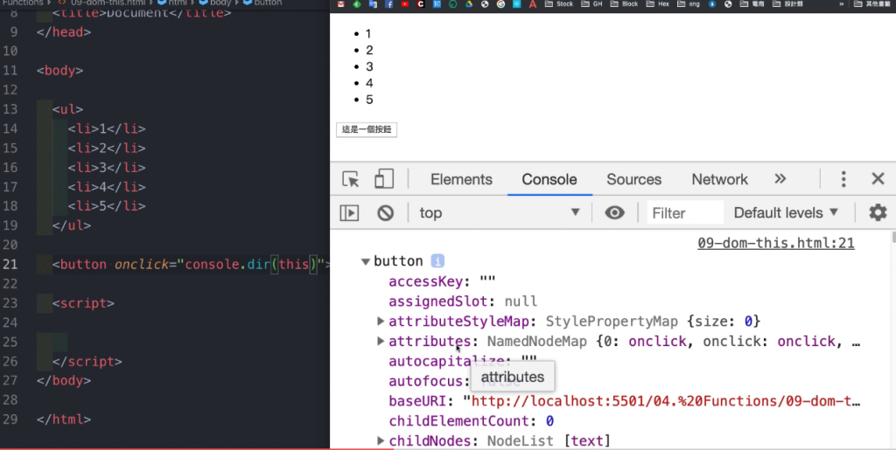Click the accessKey property row
The height and width of the screenshot is (450, 896).
(442, 281)
